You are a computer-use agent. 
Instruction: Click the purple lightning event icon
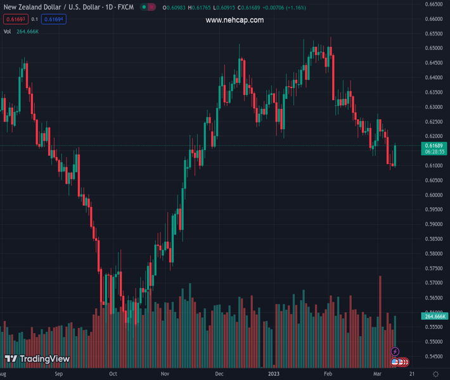coord(395,351)
